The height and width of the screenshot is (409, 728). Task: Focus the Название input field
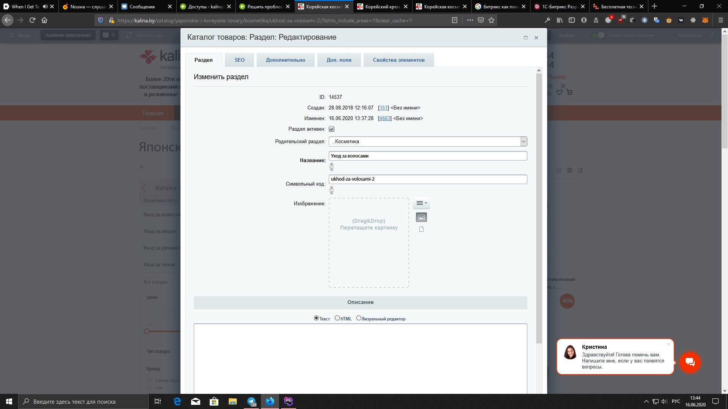point(428,156)
